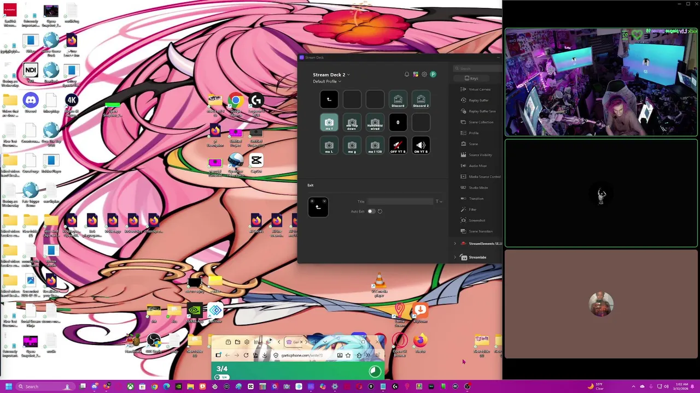
Task: Select the 'me g' camera key
Action: pos(352,146)
